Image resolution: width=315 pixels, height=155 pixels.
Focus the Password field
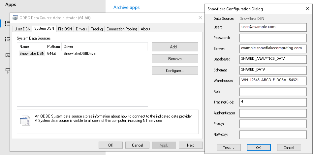(273, 38)
